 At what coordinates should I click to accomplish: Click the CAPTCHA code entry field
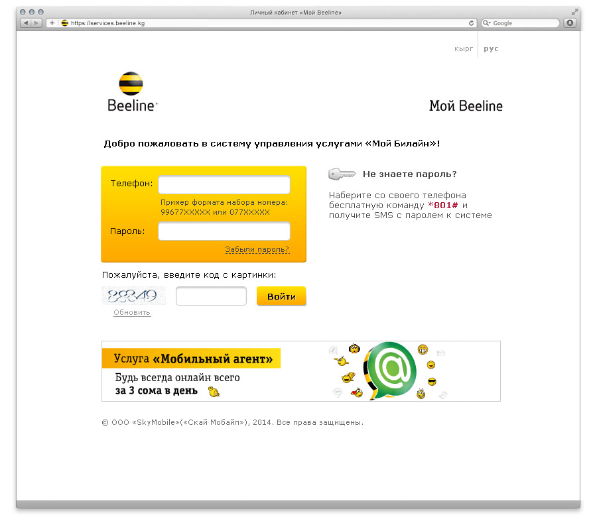tap(211, 296)
